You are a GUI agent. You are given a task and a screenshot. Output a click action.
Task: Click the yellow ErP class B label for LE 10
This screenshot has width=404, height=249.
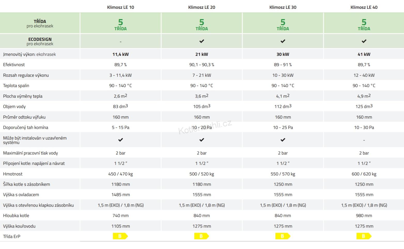click(x=120, y=236)
